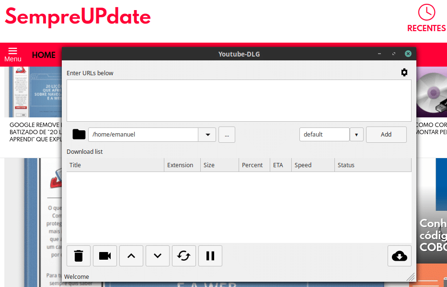Click the window resize grip corner

point(411,276)
